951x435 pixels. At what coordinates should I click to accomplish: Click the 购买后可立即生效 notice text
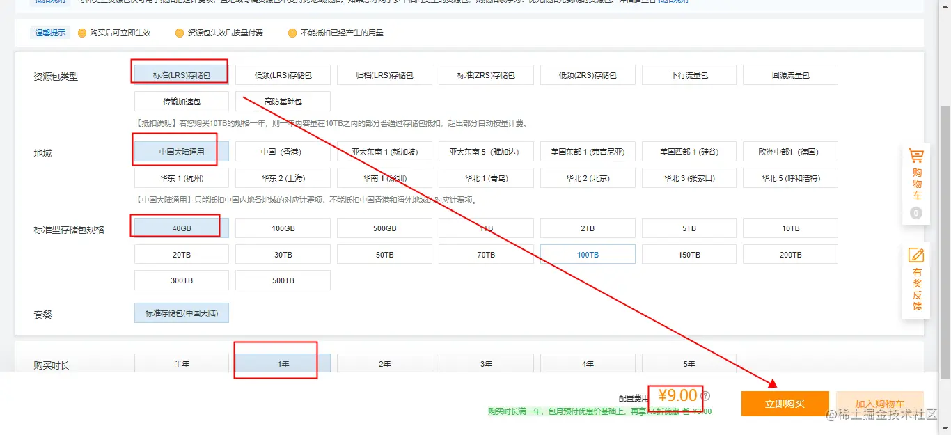click(x=120, y=33)
